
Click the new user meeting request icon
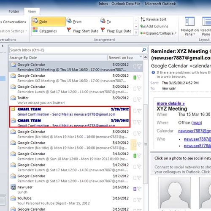tap(13, 187)
